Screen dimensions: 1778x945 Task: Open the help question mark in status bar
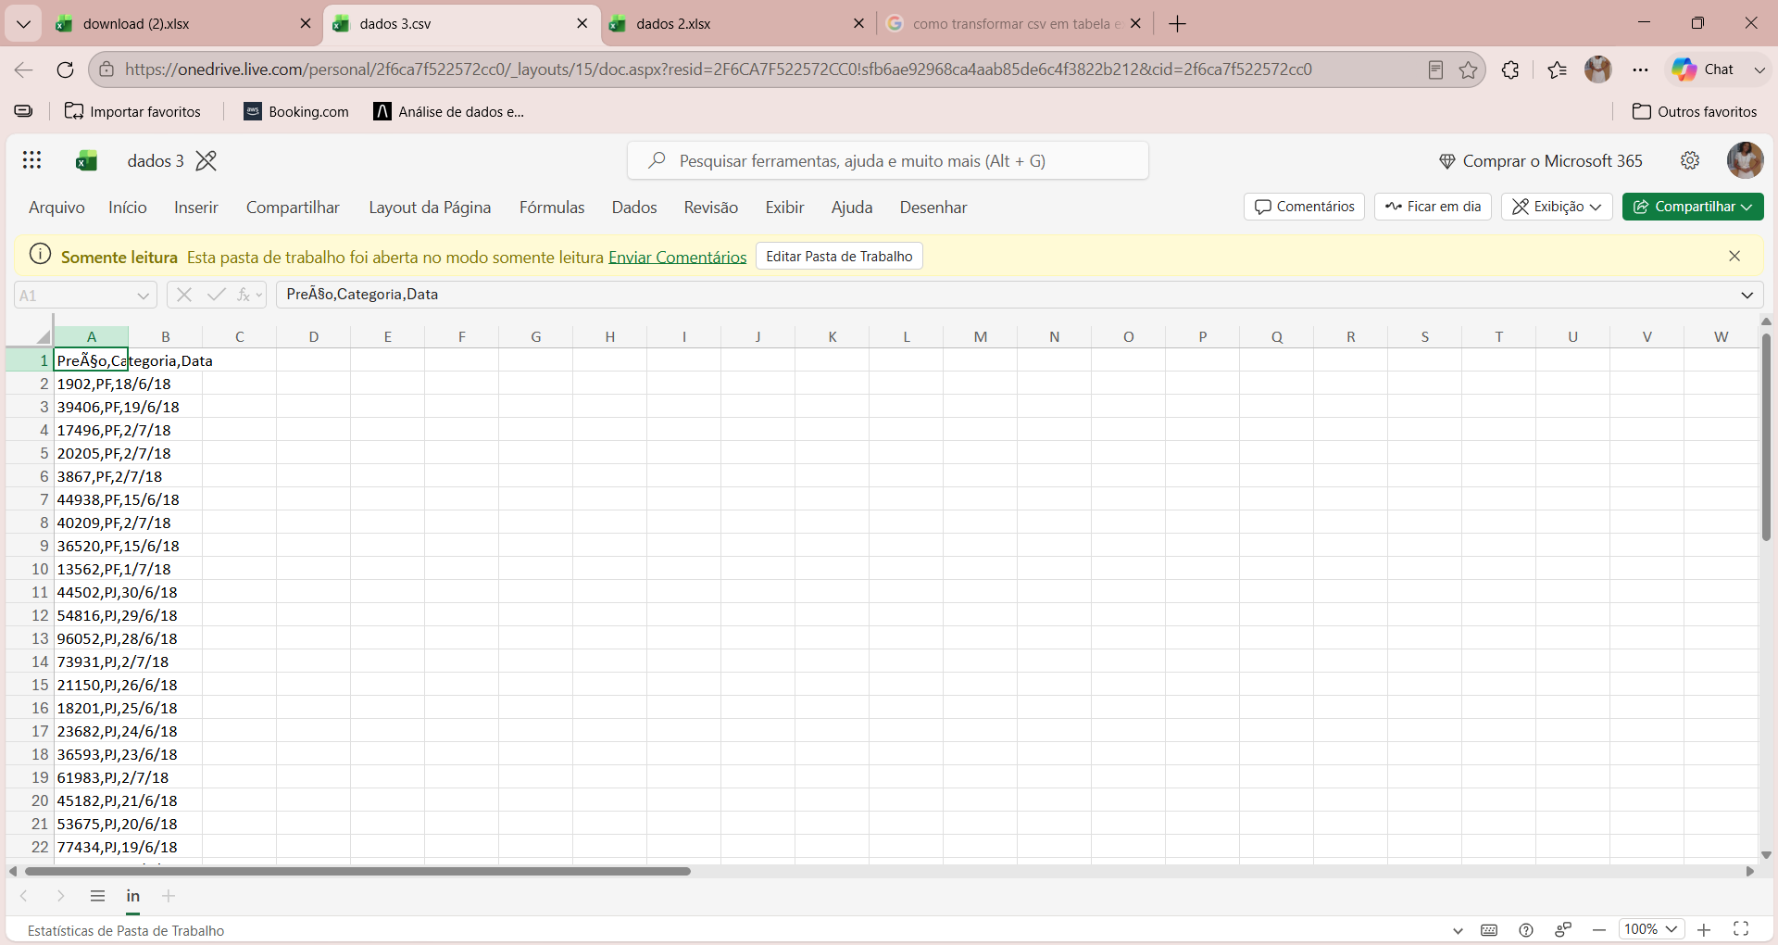pos(1526,930)
